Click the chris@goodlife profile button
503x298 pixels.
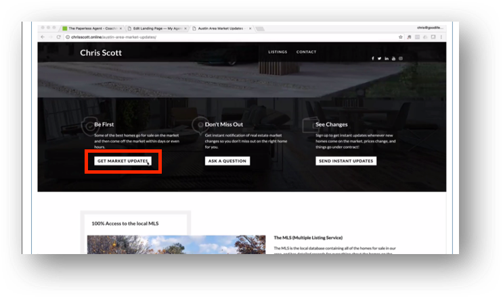430,28
